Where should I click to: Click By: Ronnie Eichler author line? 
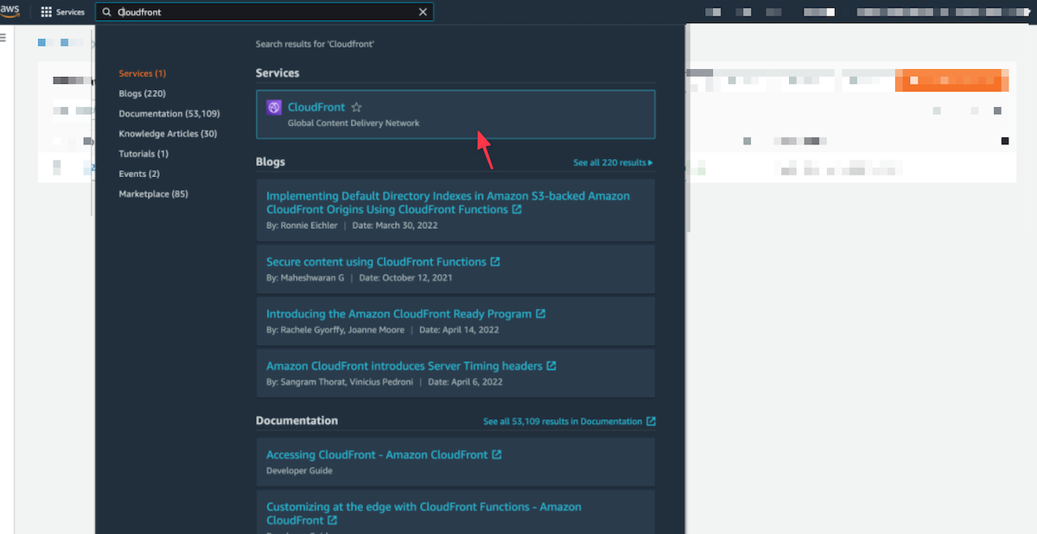[302, 226]
